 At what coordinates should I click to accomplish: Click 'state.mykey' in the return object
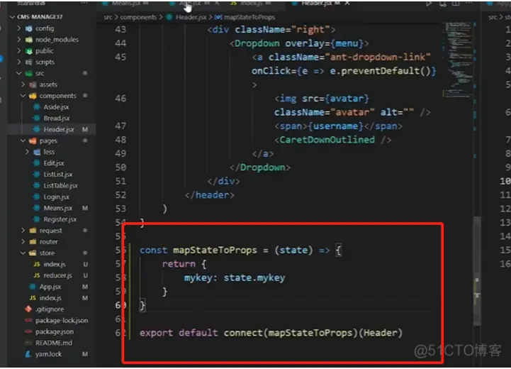pos(254,277)
